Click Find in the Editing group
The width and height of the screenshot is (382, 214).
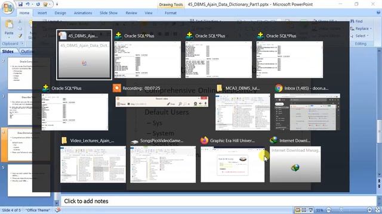pyautogui.click(x=357, y=21)
